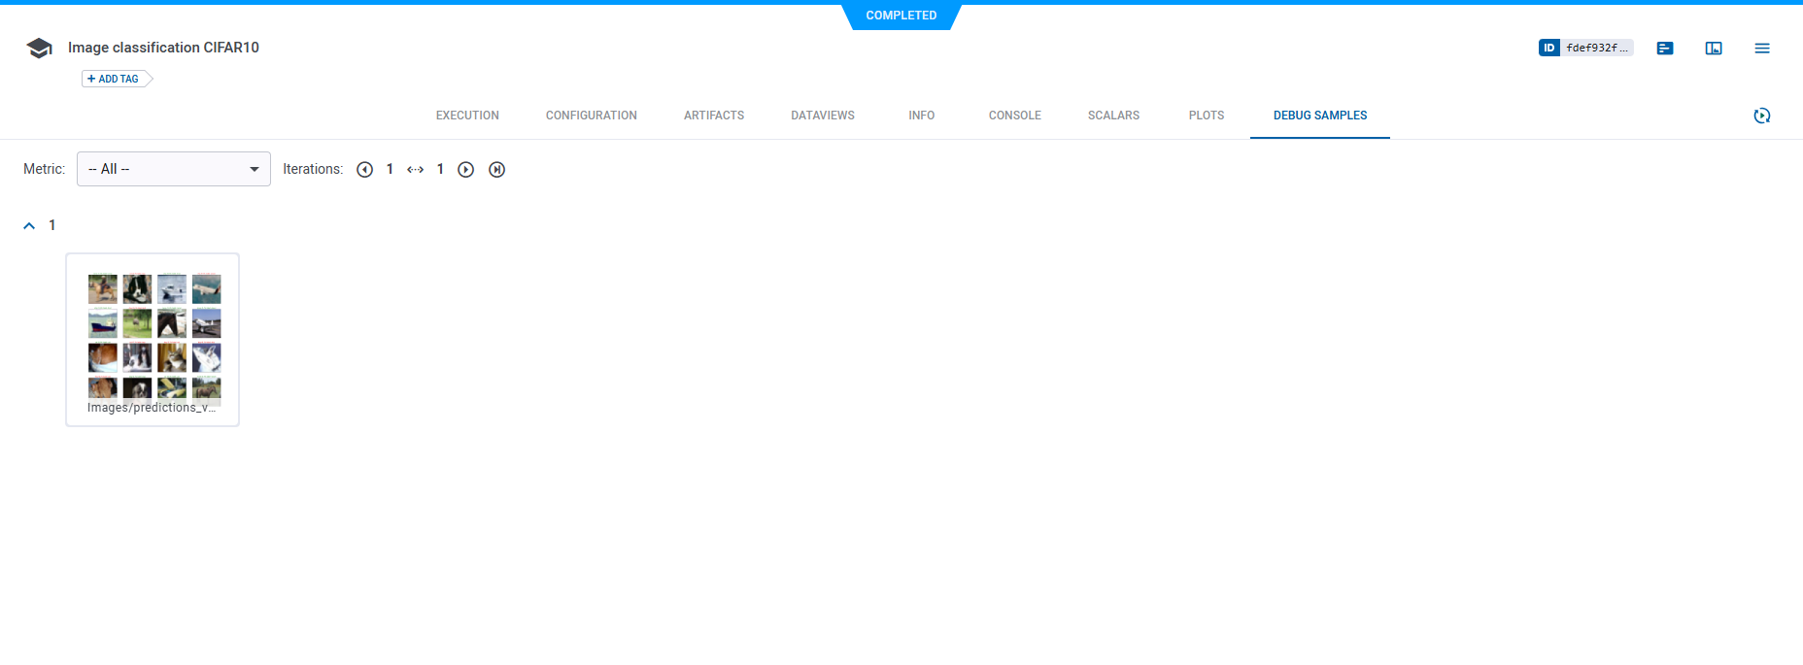Toggle the auto-refresh icon

[x=1762, y=116]
